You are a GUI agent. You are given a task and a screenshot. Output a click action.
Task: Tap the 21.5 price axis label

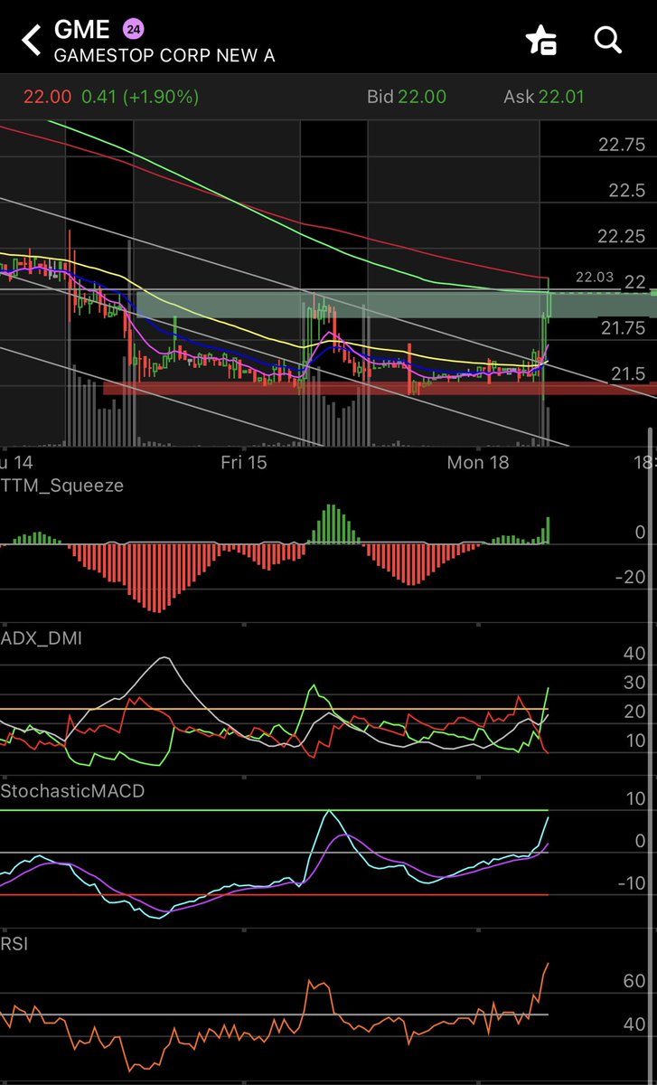[628, 374]
